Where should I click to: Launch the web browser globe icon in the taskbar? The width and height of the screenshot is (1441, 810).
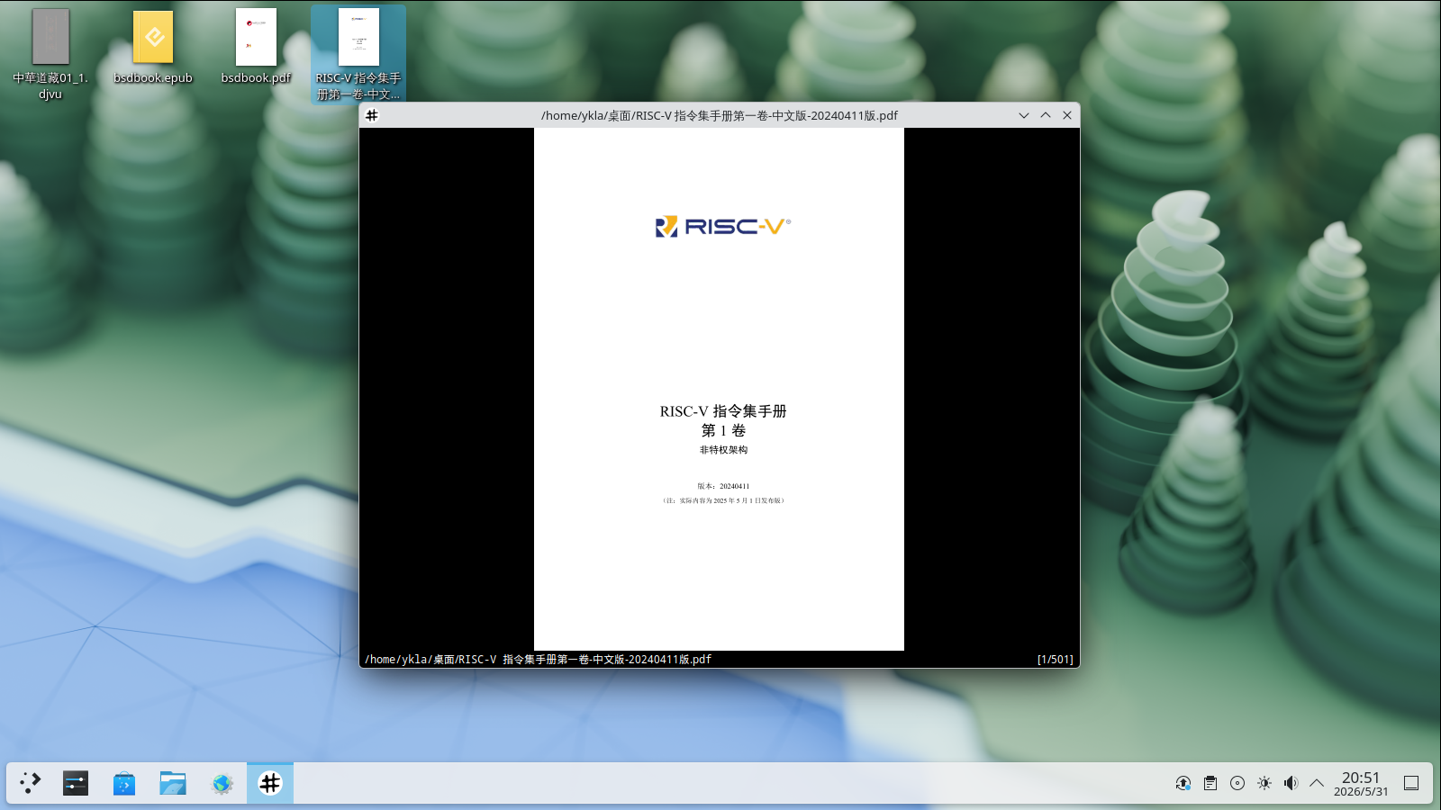click(222, 783)
